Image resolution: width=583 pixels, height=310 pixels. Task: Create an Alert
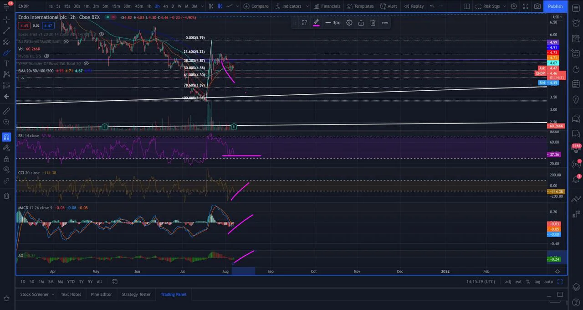389,6
